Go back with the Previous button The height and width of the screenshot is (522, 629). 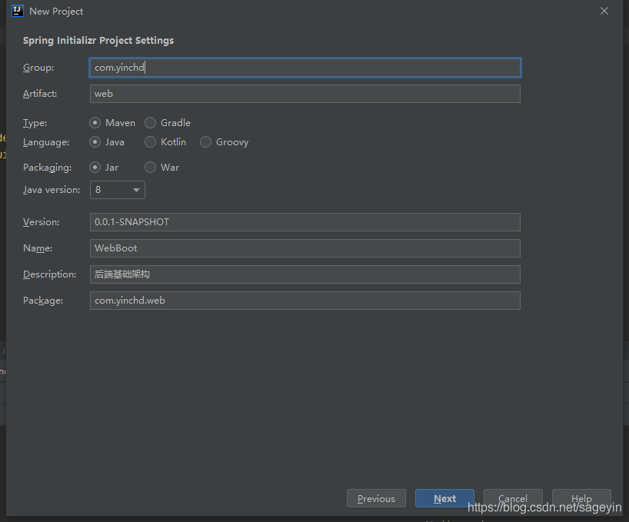(376, 498)
